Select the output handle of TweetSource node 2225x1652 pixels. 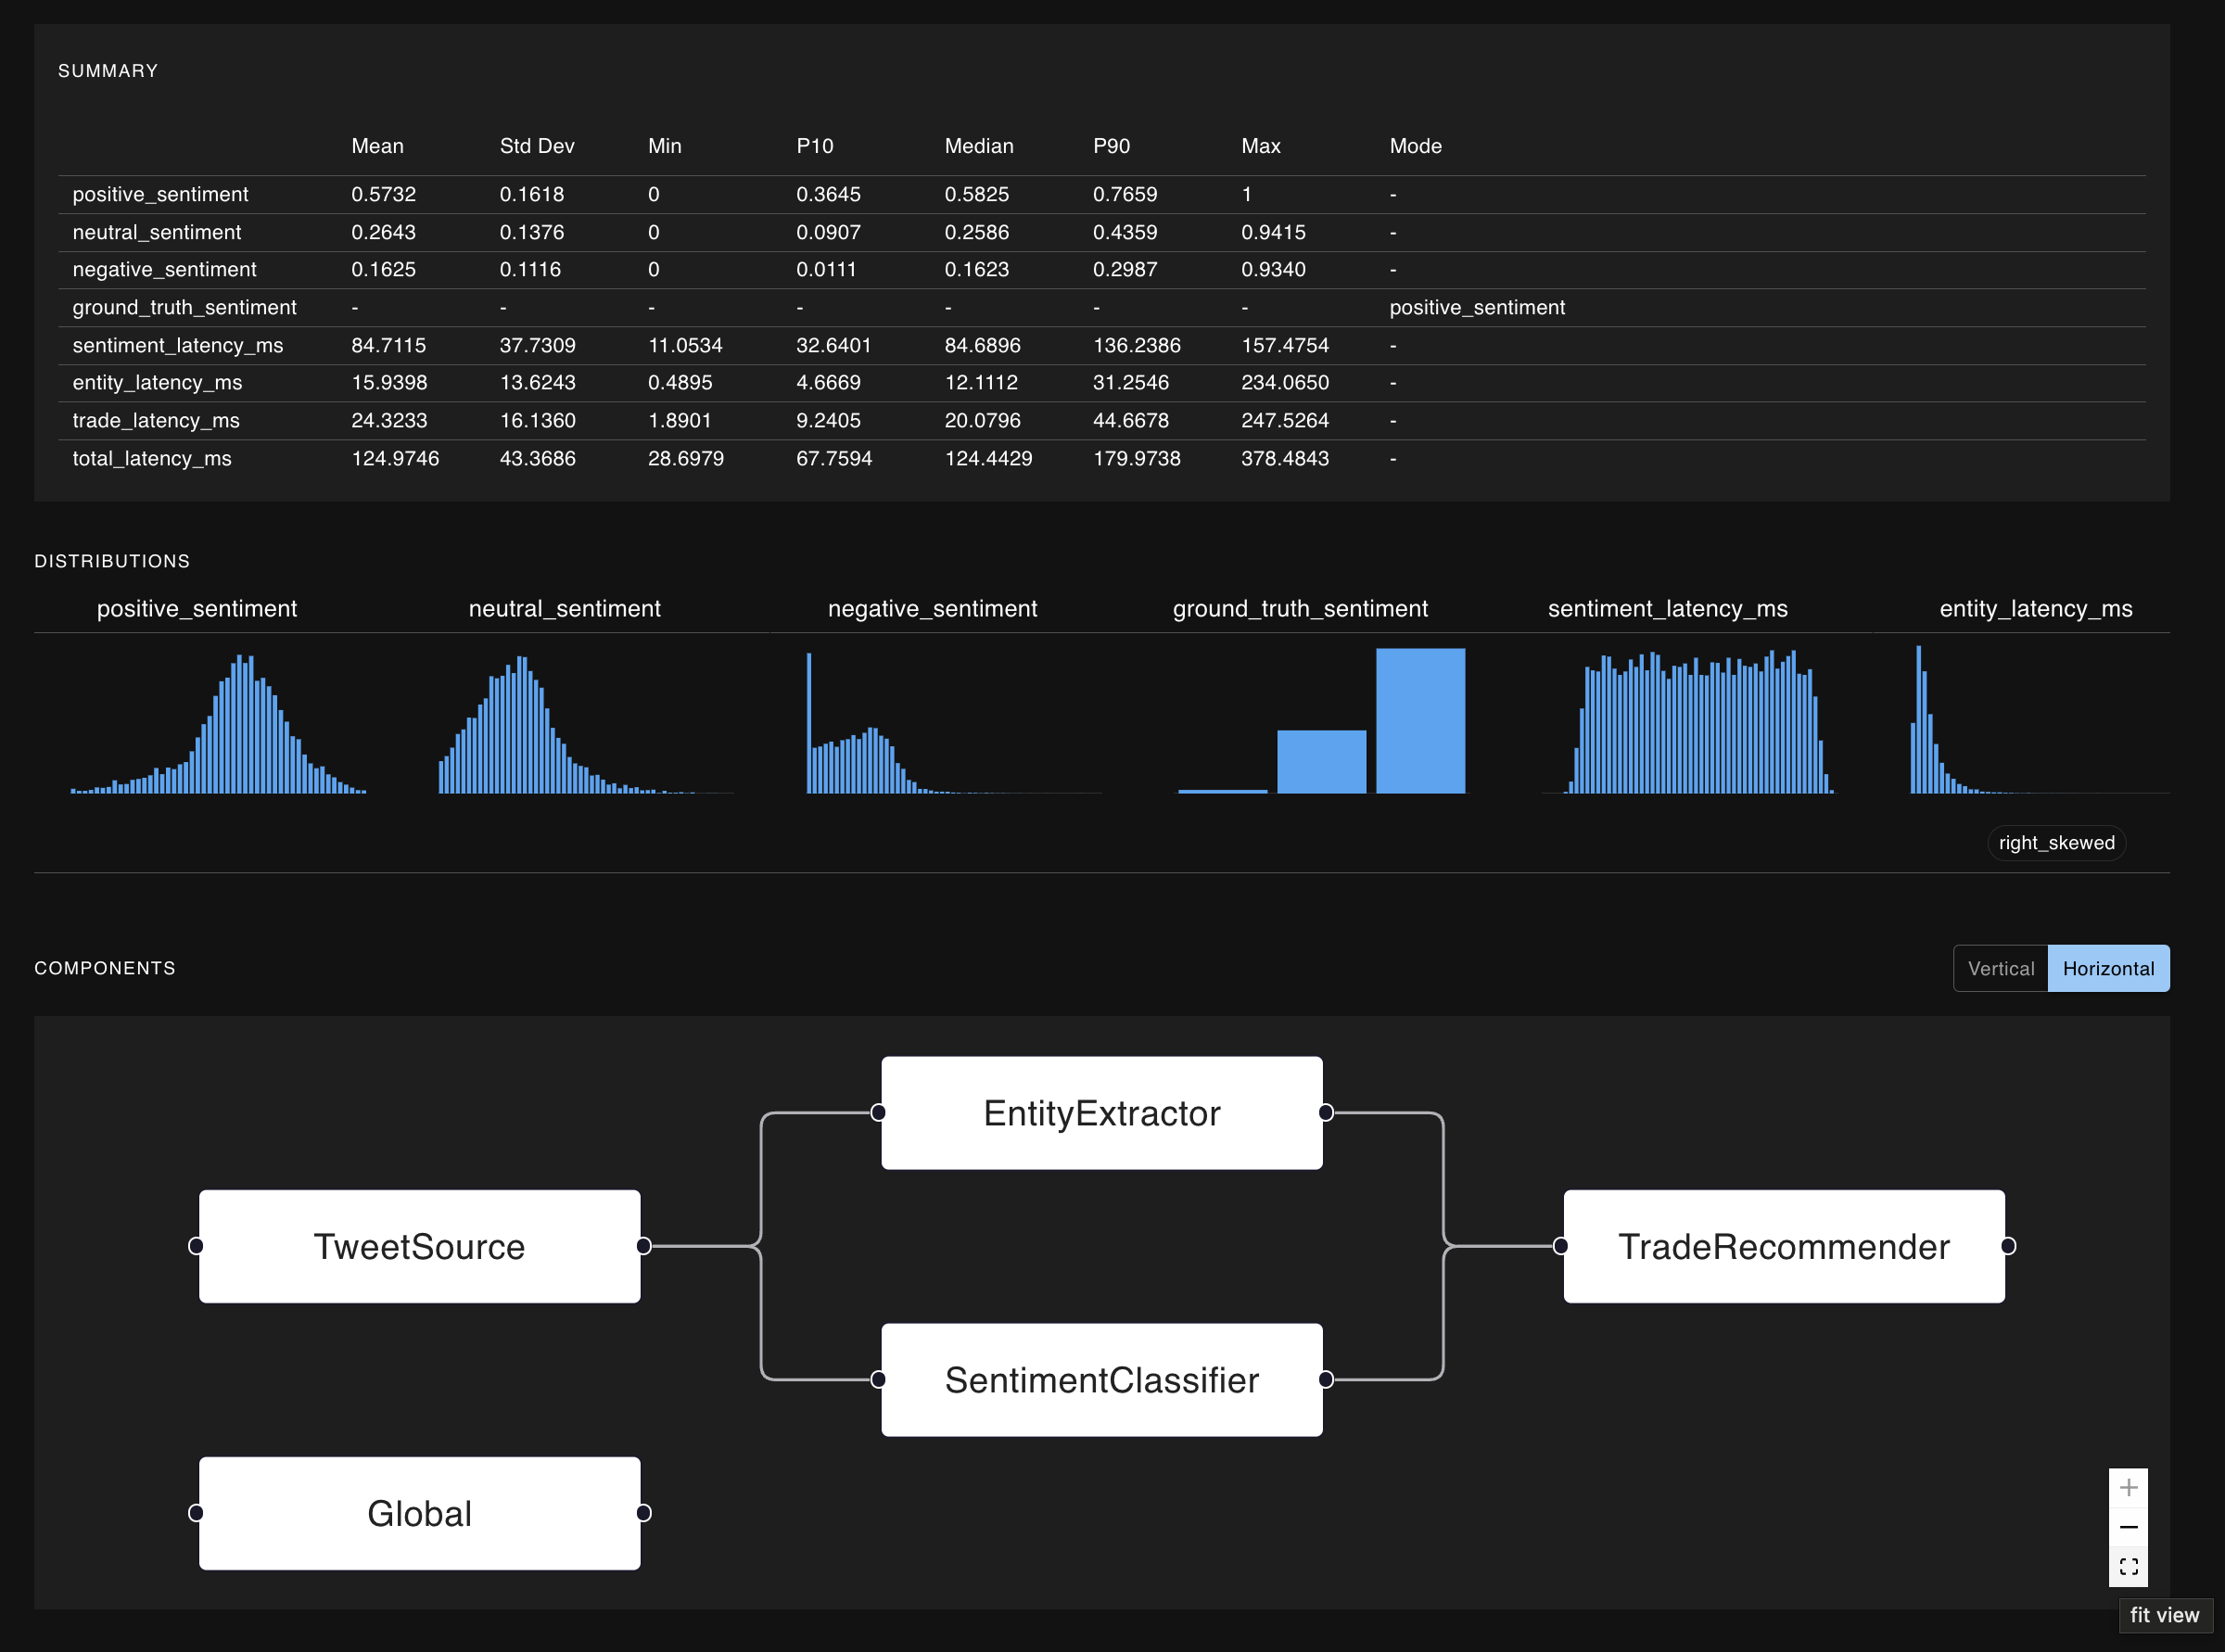point(646,1247)
